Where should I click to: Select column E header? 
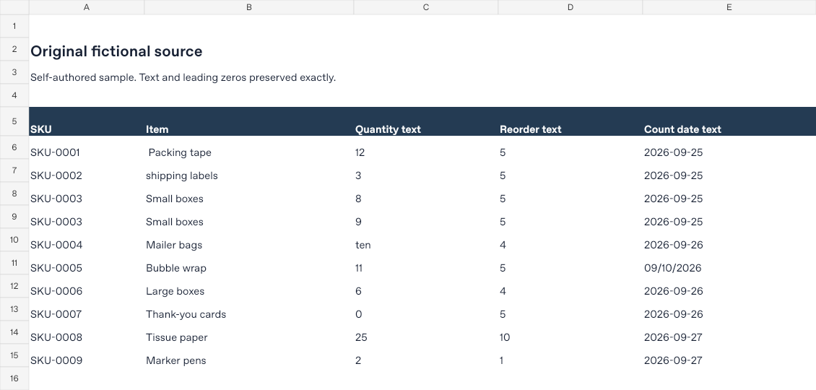click(729, 7)
